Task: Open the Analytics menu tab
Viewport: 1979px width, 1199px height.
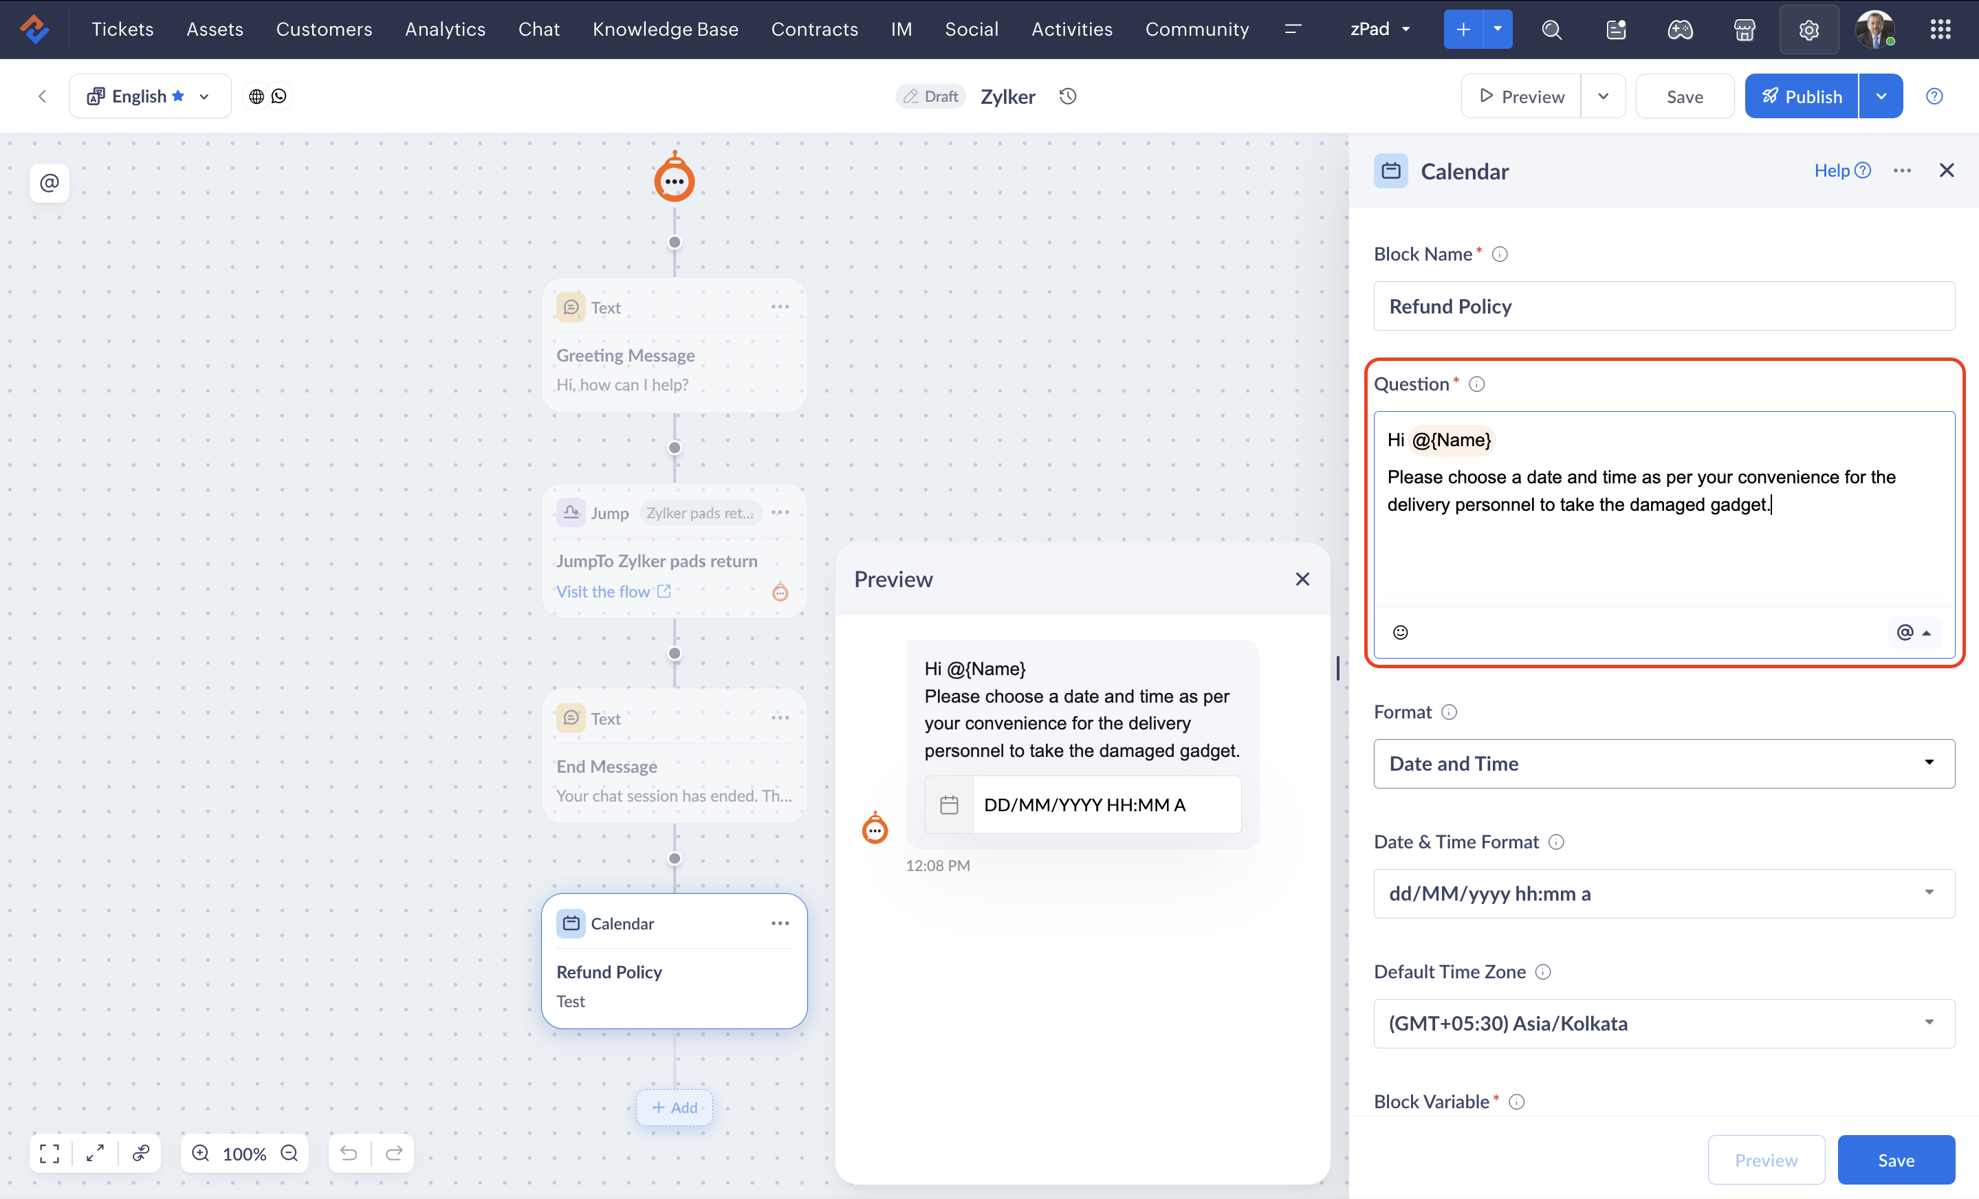Action: click(x=445, y=30)
